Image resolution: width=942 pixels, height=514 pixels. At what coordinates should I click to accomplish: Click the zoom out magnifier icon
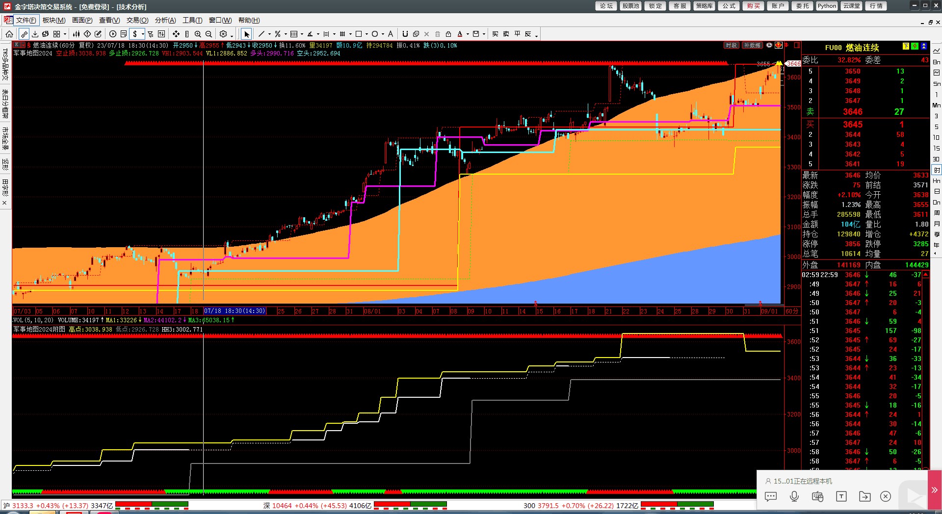point(209,34)
